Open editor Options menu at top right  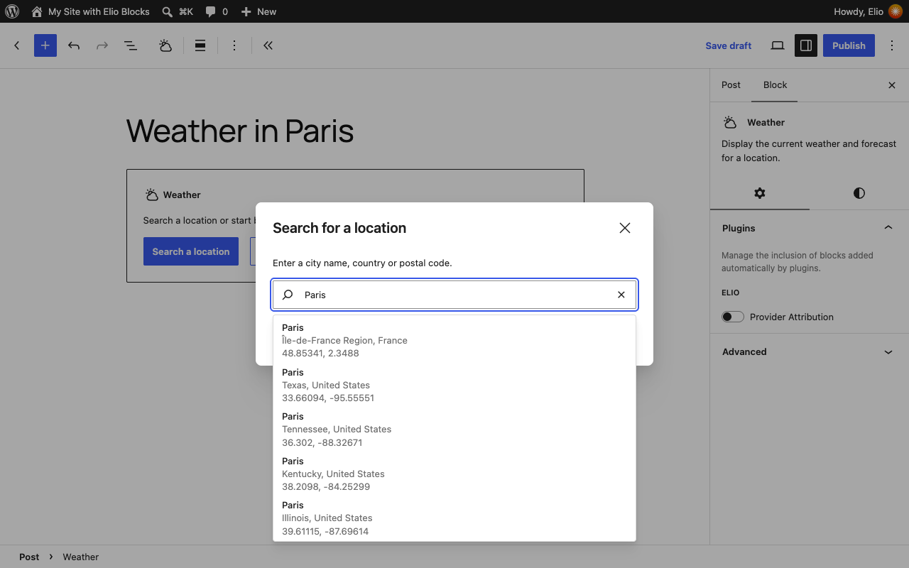coord(892,45)
